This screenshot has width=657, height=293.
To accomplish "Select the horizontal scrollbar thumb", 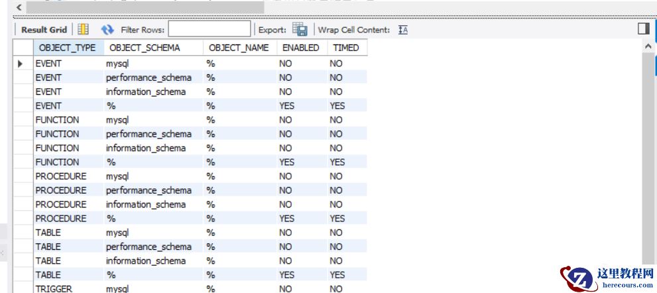I will (145, 7).
